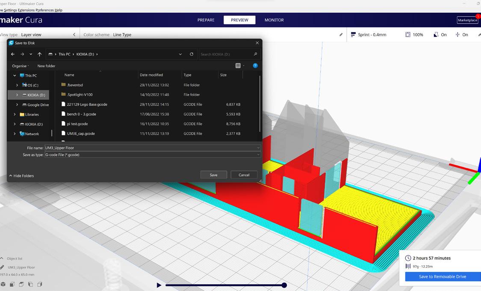
Task: Click the 3D perspective view cube icon
Action: pyautogui.click(x=3, y=284)
